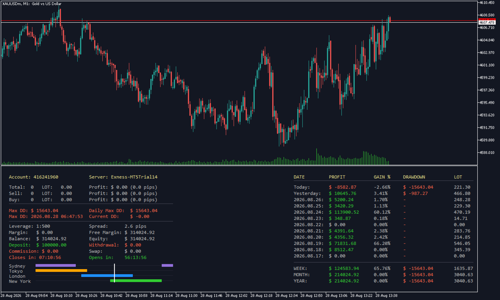The image size is (500, 300).
Task: Select the WEEK gain value 65.76%
Action: (382, 268)
